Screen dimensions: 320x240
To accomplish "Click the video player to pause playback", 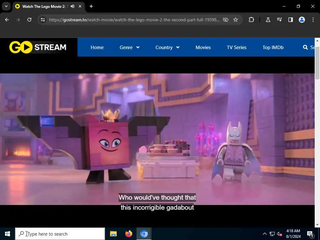I will tap(157, 139).
